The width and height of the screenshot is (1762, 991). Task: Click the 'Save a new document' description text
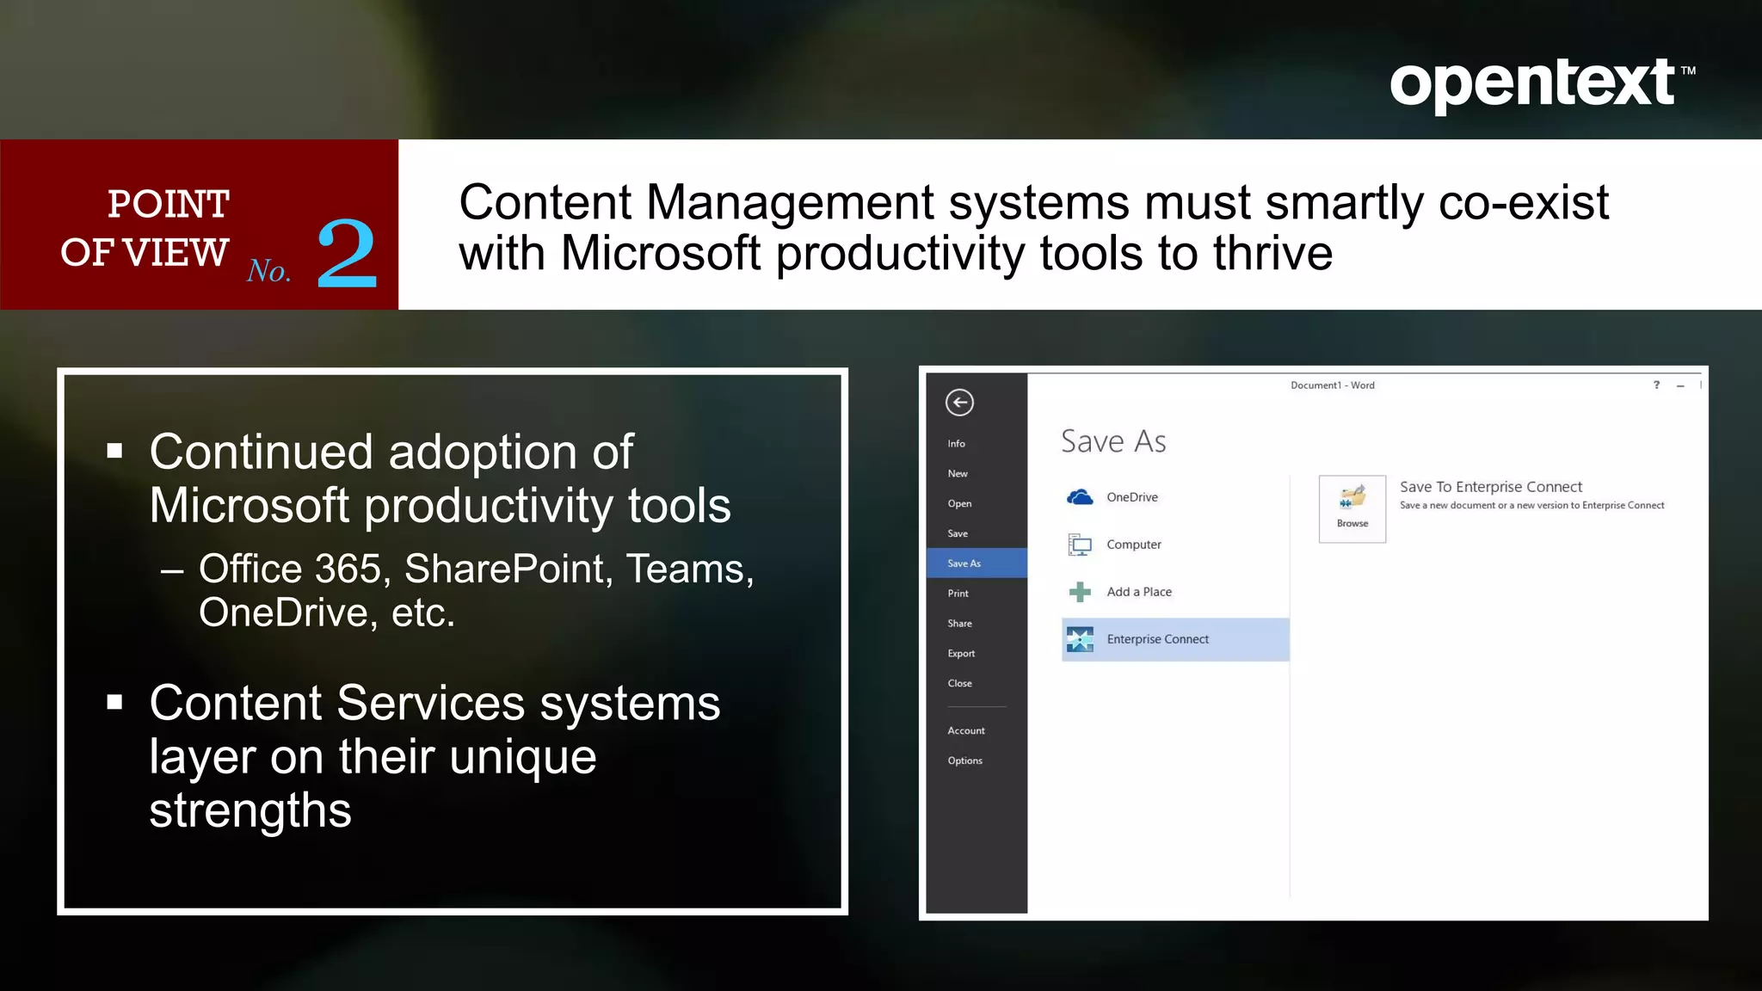click(1531, 506)
